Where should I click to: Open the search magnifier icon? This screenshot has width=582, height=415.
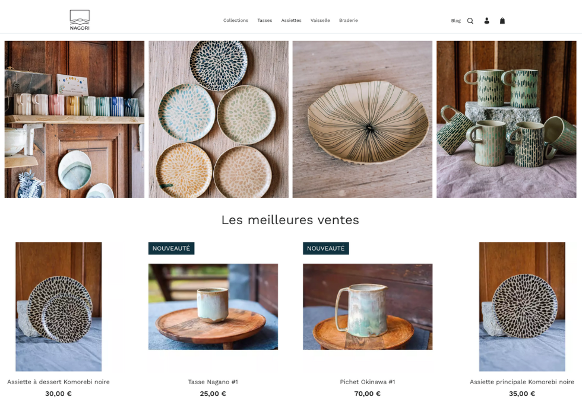pos(470,21)
